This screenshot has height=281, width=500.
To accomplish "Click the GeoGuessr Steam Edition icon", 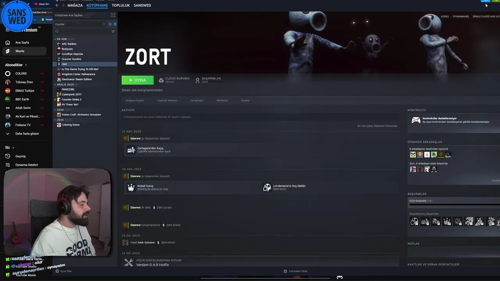I will pos(59,79).
